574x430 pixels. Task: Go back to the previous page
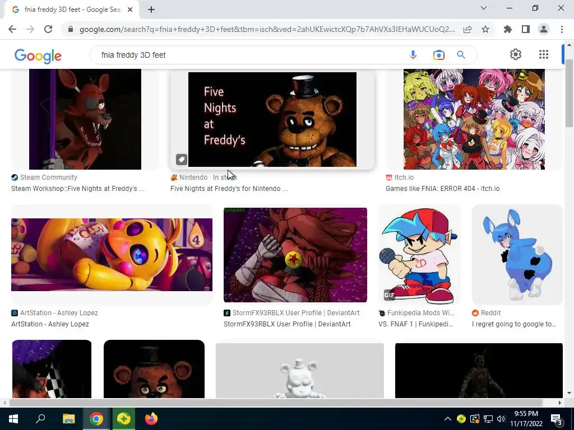pyautogui.click(x=12, y=29)
